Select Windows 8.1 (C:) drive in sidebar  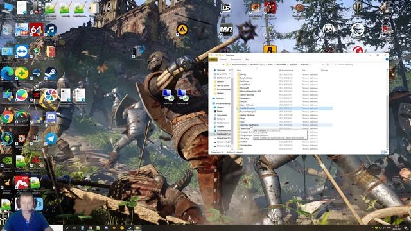coord(222,134)
